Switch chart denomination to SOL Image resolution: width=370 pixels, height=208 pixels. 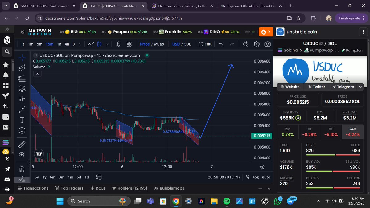(187, 44)
